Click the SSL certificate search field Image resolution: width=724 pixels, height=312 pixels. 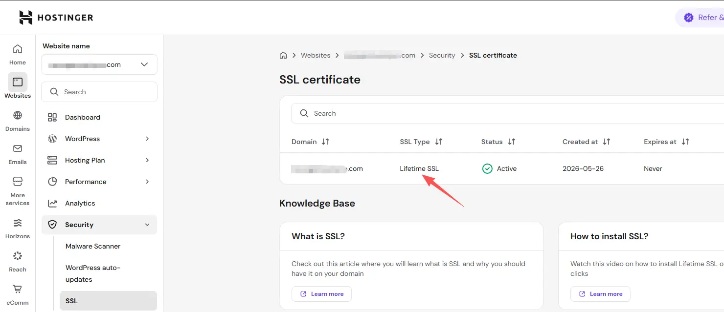[x=507, y=113]
